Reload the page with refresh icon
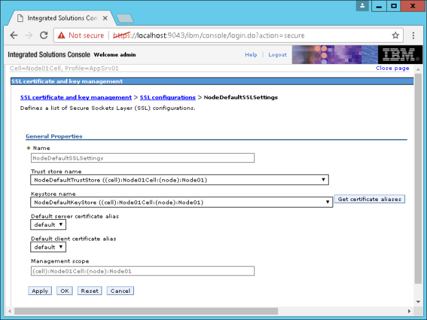427x320 pixels. [45, 35]
